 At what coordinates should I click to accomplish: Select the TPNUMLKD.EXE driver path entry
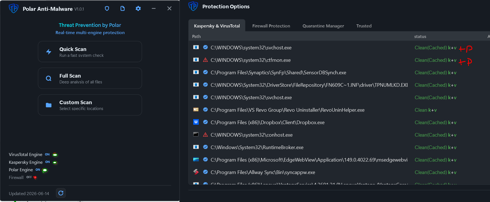coord(309,85)
